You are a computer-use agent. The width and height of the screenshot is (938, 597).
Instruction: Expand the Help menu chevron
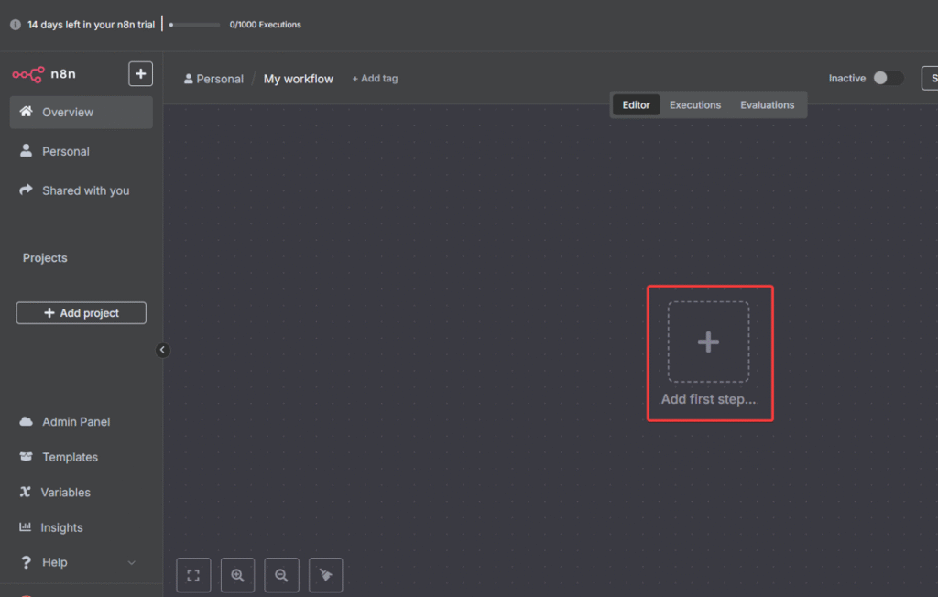click(x=131, y=562)
